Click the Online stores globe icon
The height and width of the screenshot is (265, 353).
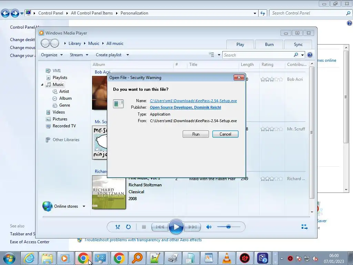point(48,206)
